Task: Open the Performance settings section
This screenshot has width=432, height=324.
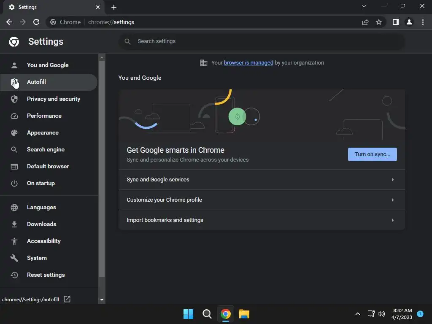Action: (x=49, y=116)
